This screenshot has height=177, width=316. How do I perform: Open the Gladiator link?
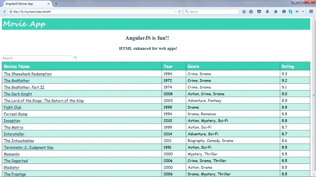(x=12, y=167)
